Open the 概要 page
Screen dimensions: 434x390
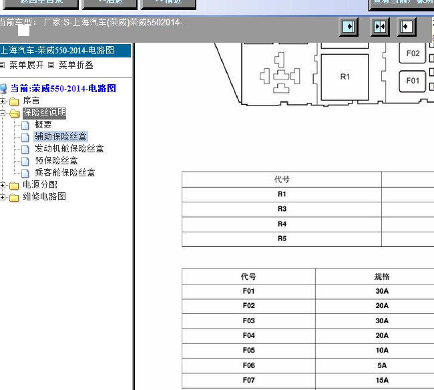coord(43,125)
